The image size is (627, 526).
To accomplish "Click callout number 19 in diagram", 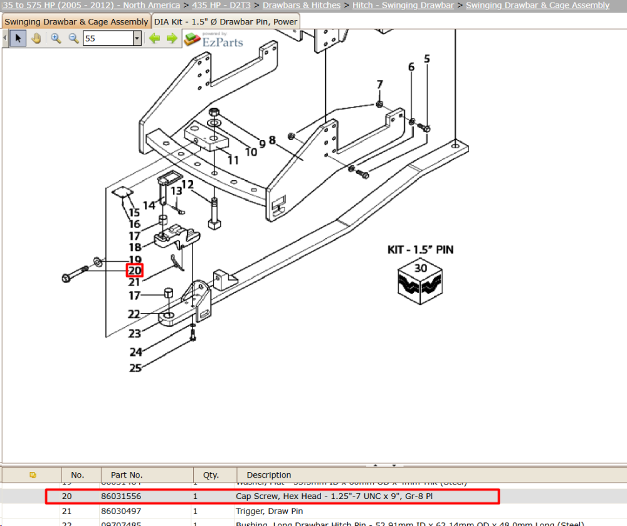I will tap(135, 259).
